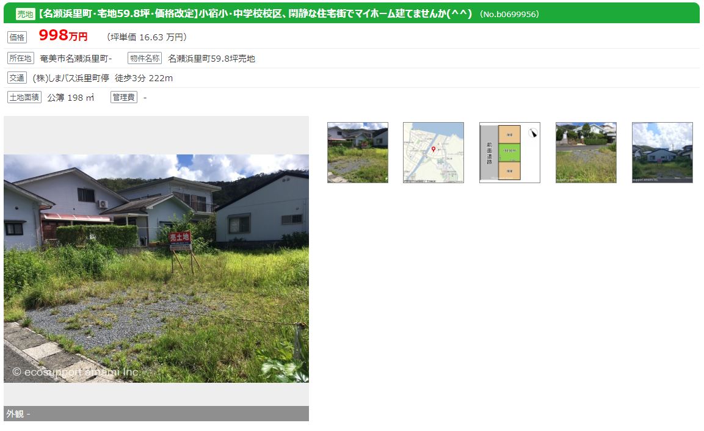Click the 外観 caption bar
This screenshot has height=431, width=704.
click(x=156, y=413)
